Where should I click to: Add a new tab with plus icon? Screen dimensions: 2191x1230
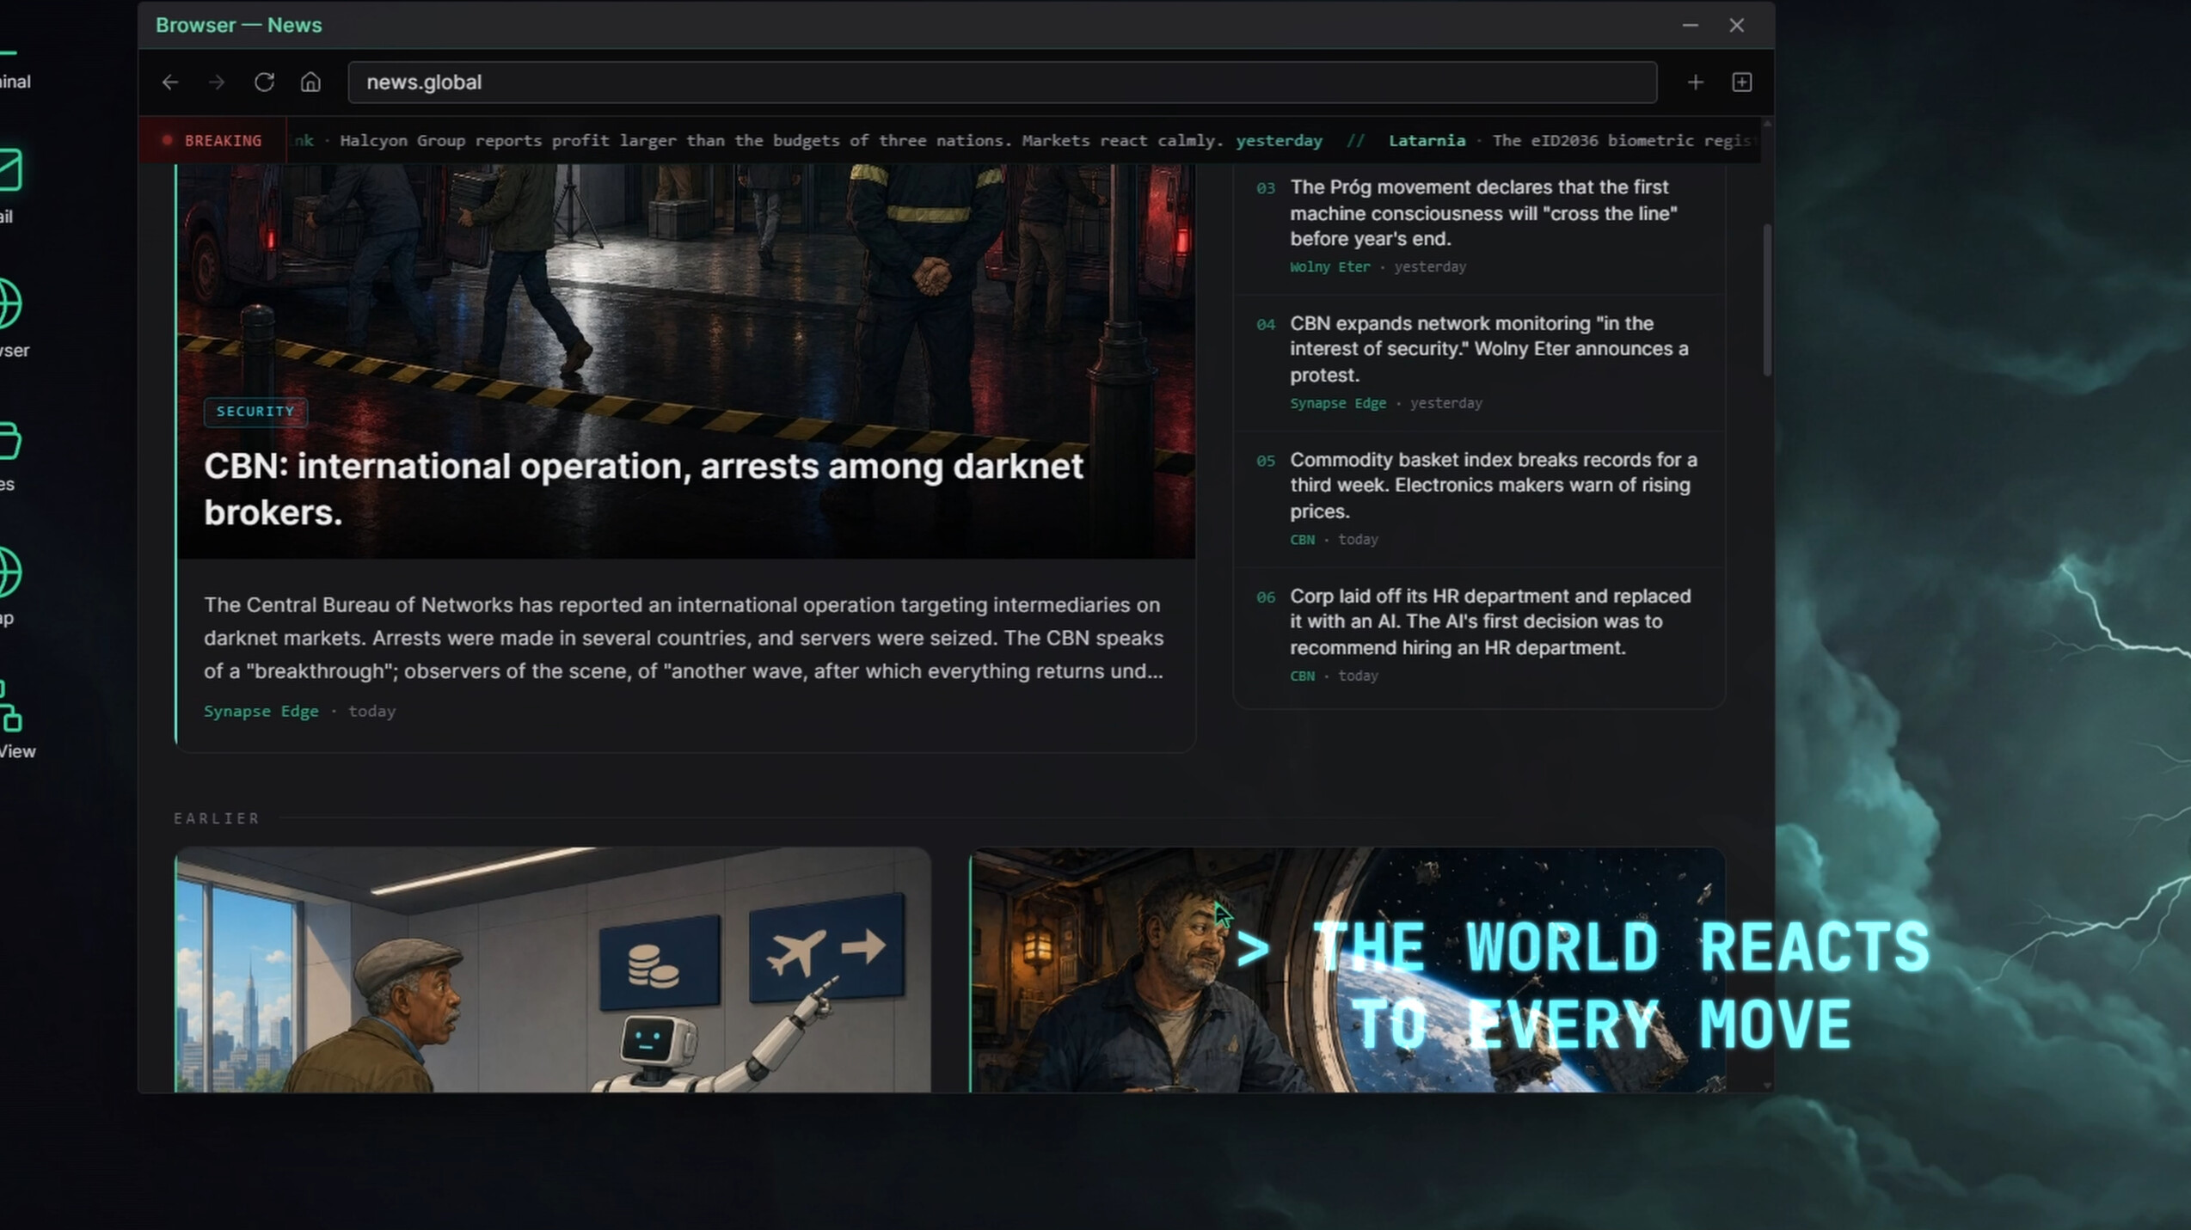1695,83
